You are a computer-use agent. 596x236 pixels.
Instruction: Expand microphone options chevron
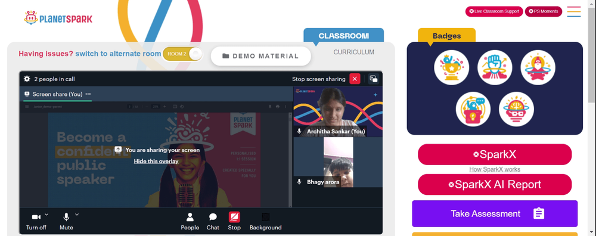click(77, 215)
